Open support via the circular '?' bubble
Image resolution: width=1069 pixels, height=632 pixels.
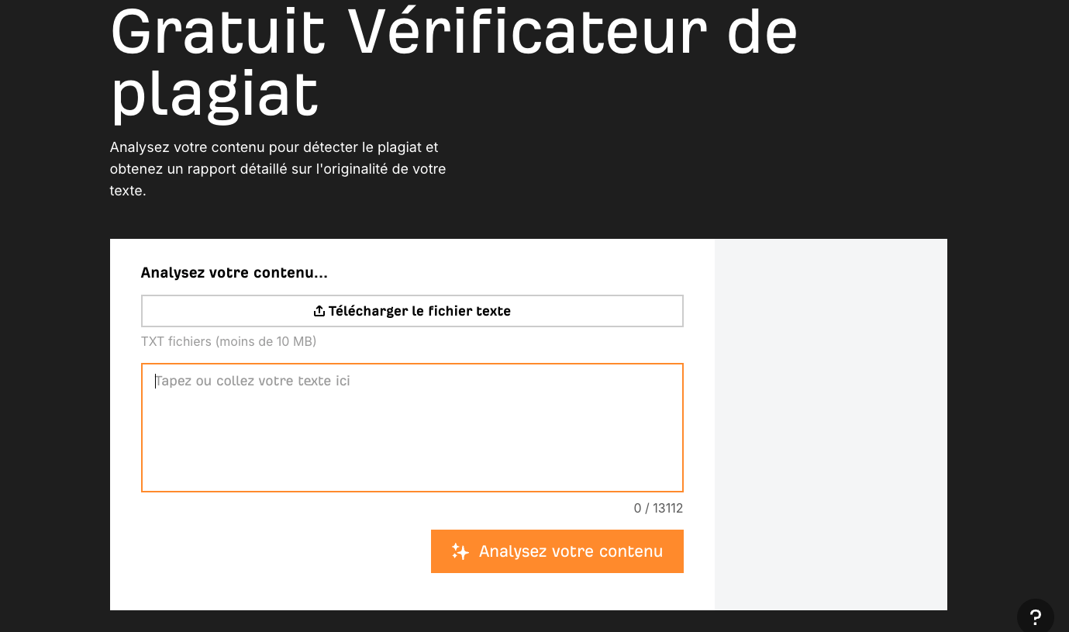coord(1036,616)
